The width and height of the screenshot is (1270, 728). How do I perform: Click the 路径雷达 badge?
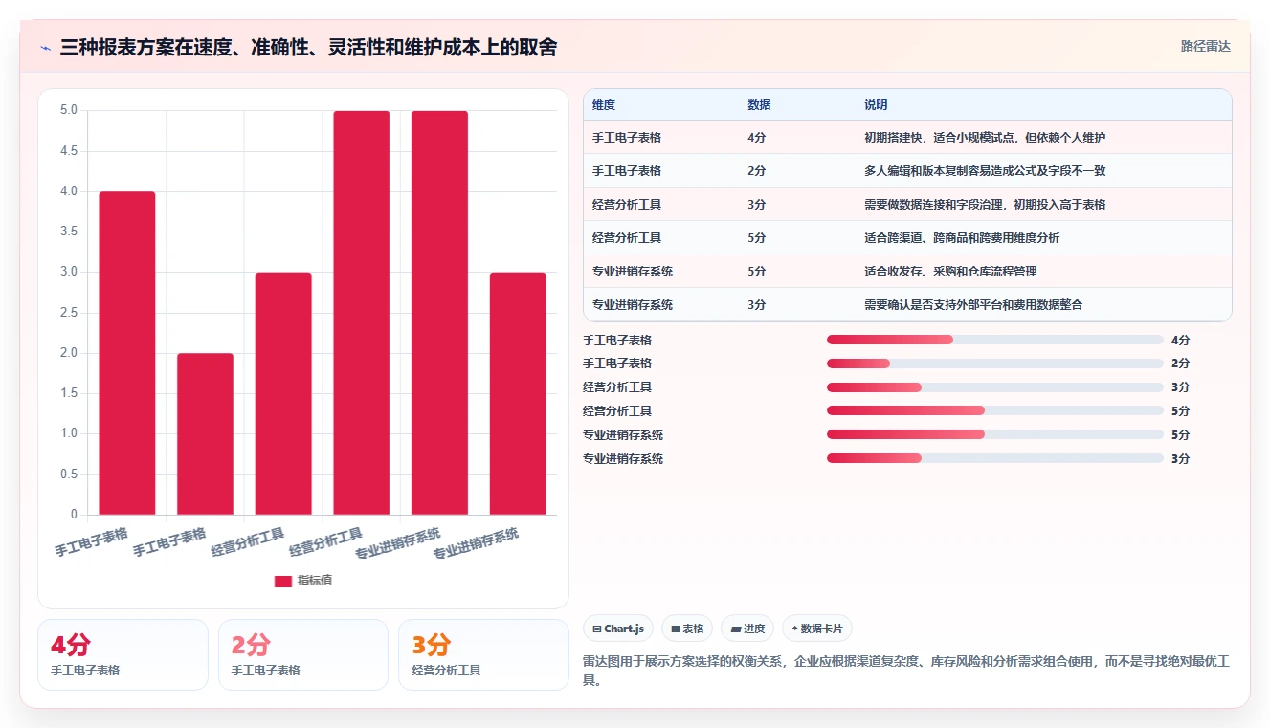tap(1205, 46)
